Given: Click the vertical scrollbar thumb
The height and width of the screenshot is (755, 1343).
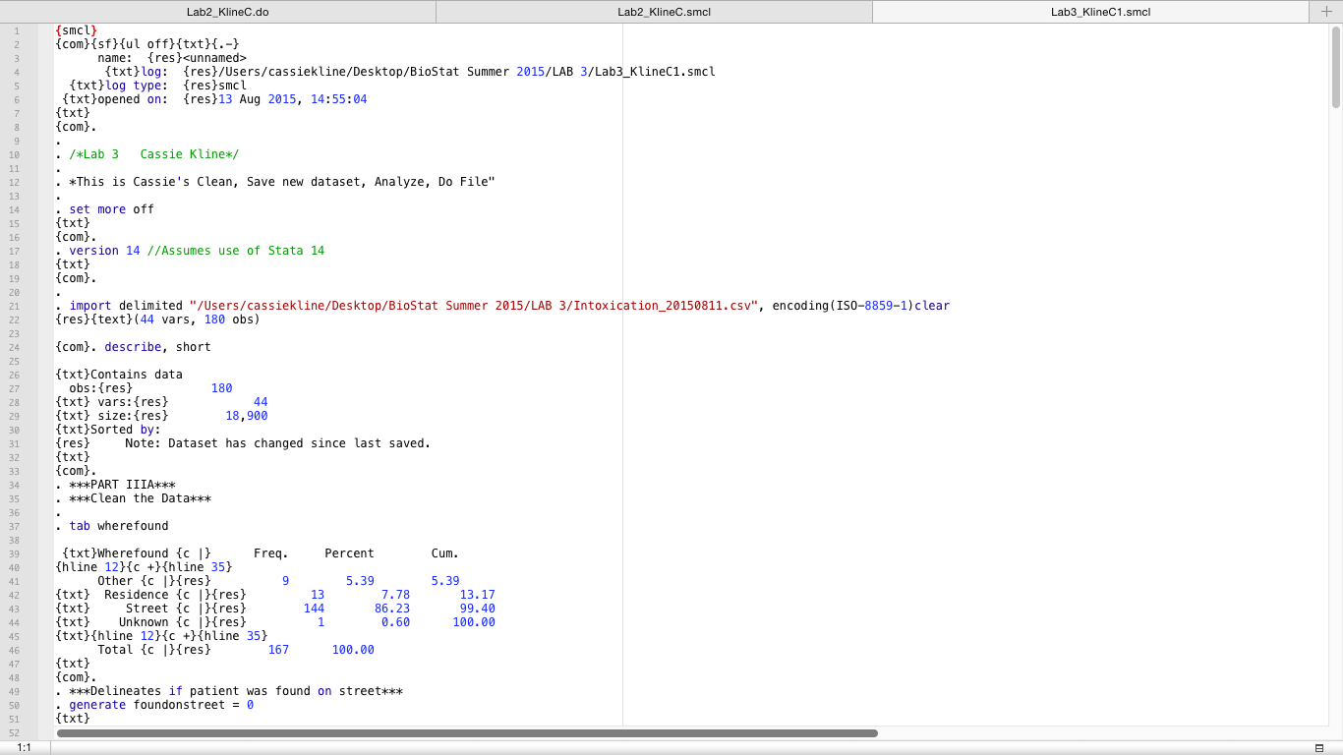Looking at the screenshot, I should 1336,68.
